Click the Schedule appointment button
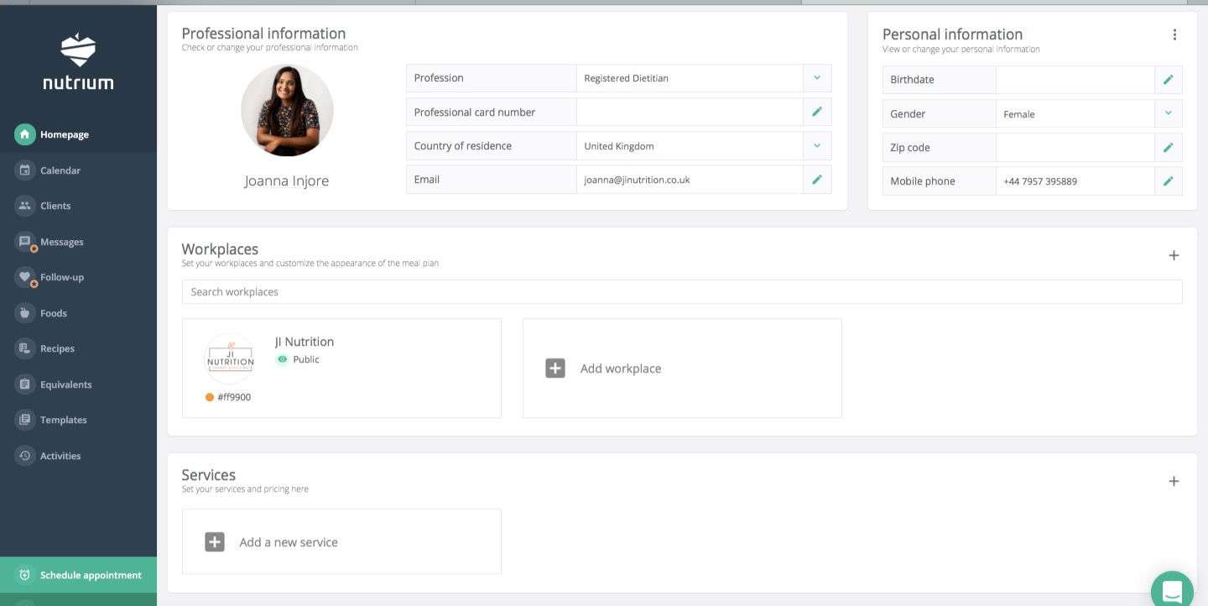 (x=78, y=575)
